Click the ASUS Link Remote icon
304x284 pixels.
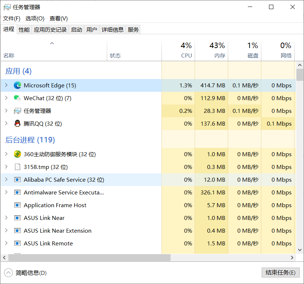[x=17, y=243]
